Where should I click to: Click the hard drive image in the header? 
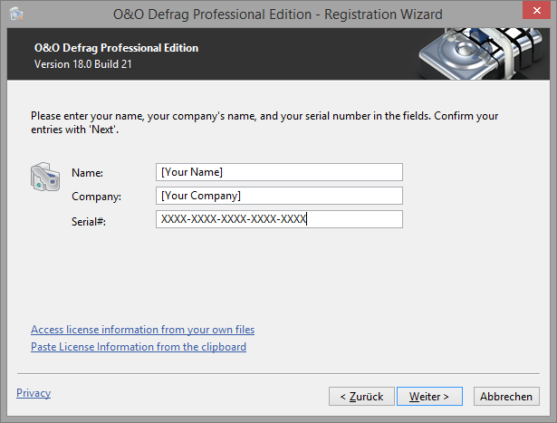click(x=481, y=53)
